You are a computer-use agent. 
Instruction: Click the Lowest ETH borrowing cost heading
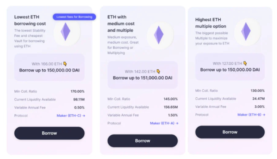point(30,20)
